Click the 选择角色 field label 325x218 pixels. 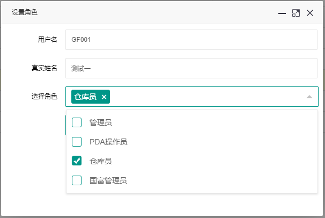pos(45,97)
